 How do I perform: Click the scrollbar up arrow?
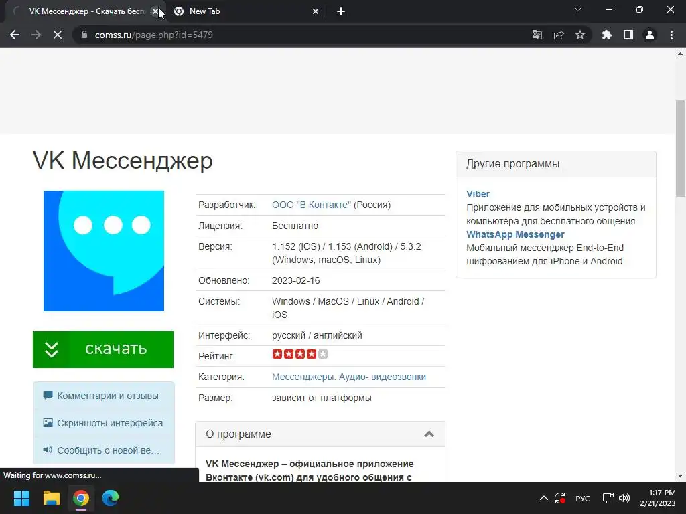[x=681, y=54]
